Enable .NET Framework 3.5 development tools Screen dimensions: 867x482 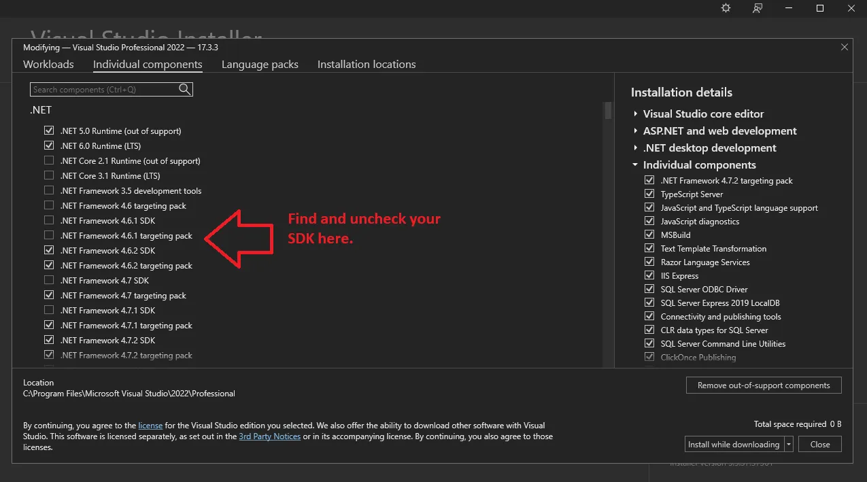[49, 190]
